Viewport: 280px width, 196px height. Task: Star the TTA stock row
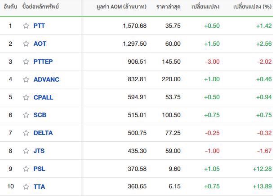[x=26, y=187]
